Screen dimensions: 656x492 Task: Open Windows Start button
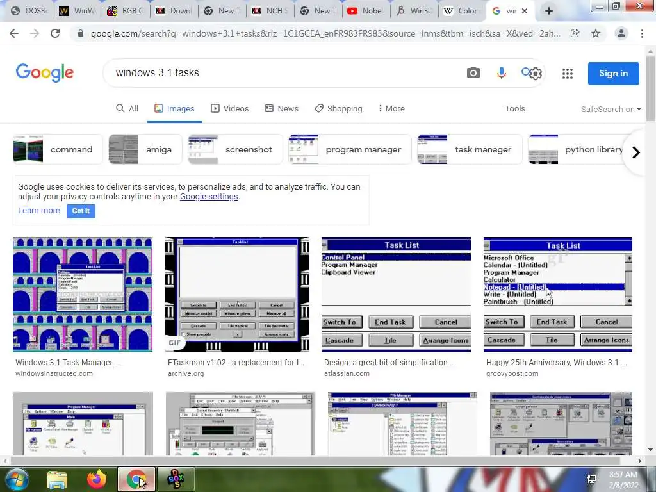tap(16, 479)
